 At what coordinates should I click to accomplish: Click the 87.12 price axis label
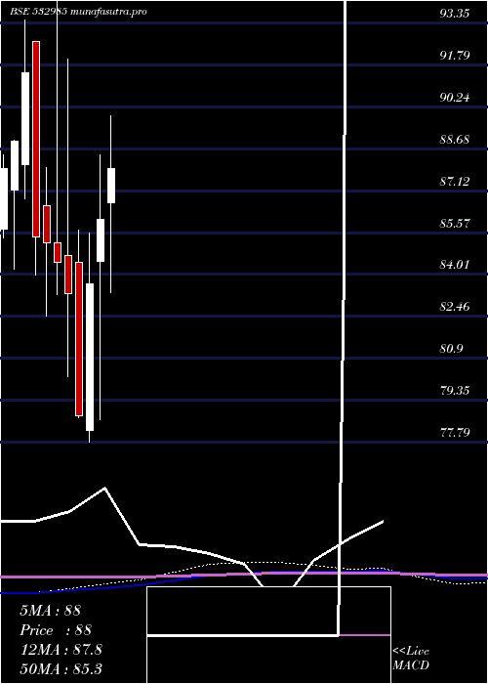(454, 182)
